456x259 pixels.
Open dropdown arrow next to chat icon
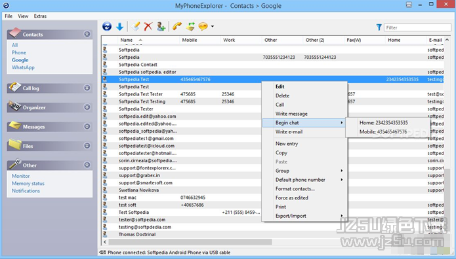click(213, 26)
